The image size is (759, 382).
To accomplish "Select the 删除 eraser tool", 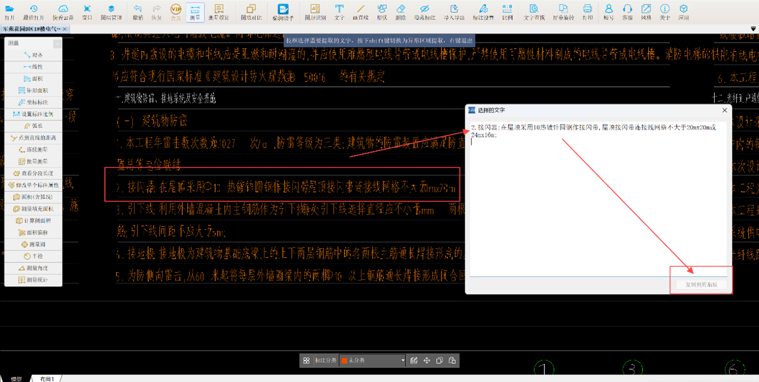I will click(401, 11).
